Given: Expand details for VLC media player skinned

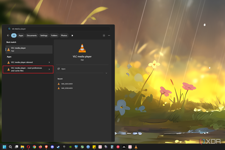Looking at the screenshot, I should [x=49, y=62].
